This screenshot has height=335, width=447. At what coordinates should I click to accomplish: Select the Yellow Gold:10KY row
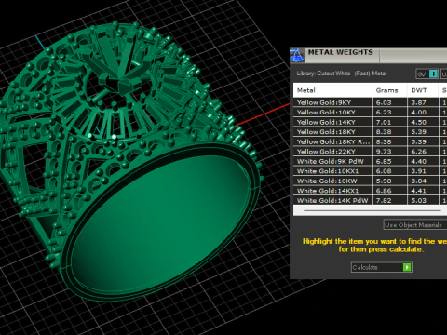pyautogui.click(x=370, y=113)
